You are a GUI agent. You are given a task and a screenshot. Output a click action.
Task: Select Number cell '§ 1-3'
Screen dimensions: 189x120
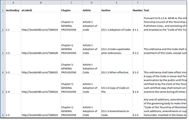tap(138, 65)
